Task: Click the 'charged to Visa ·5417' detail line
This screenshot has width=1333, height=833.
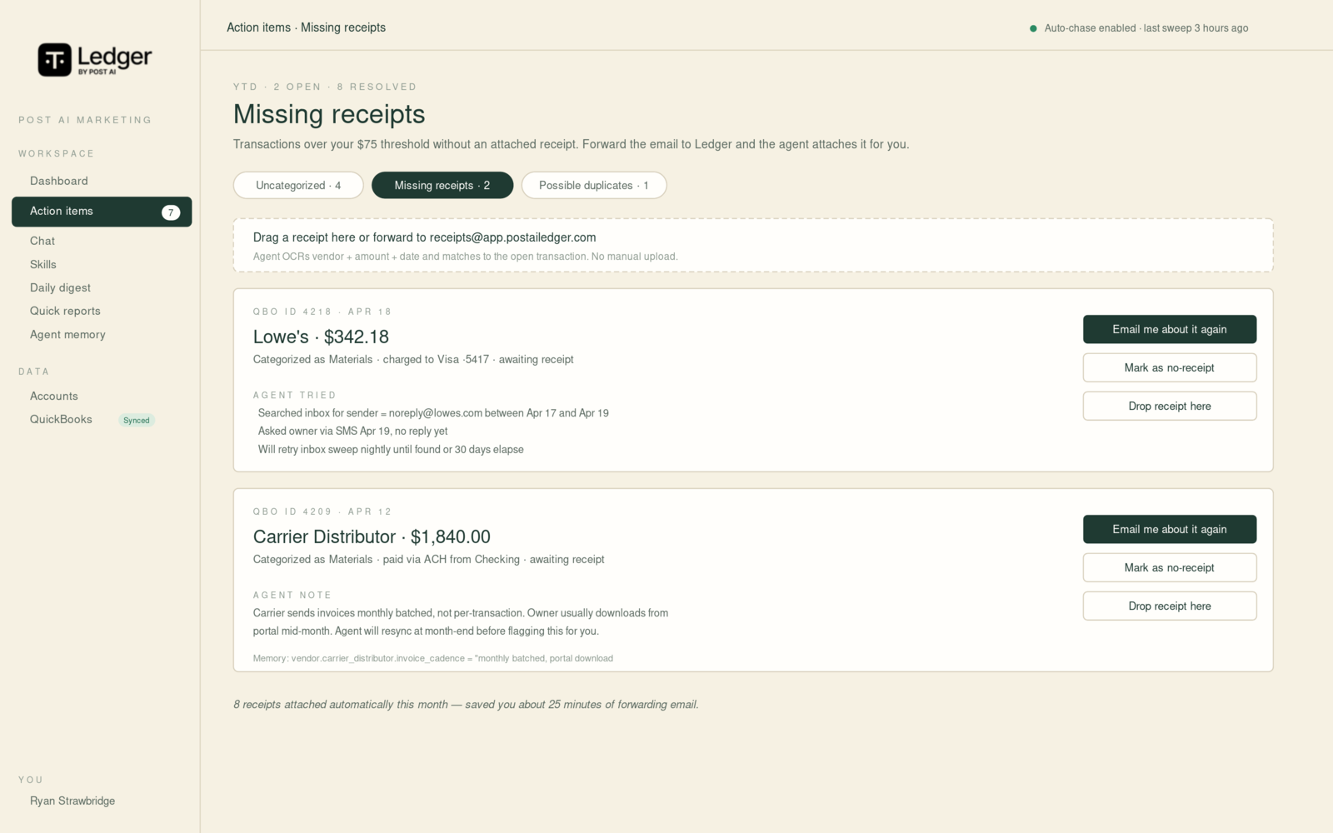Action: click(x=413, y=359)
